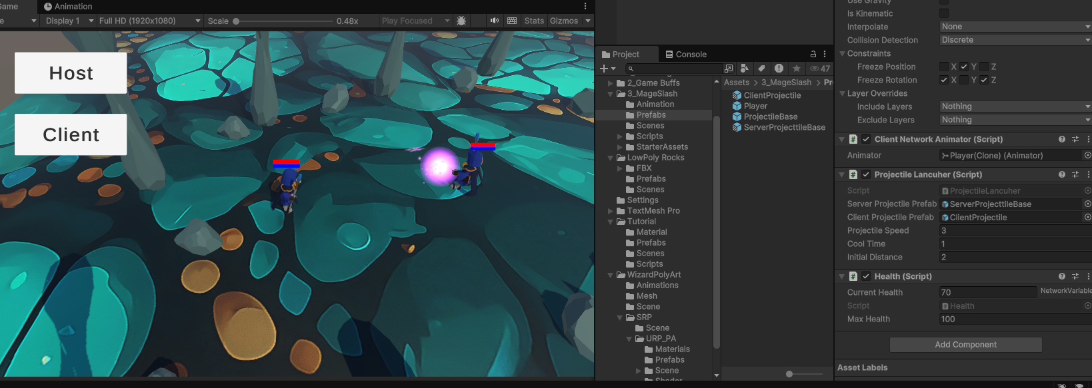Adjust the game view Scale slider

point(282,21)
